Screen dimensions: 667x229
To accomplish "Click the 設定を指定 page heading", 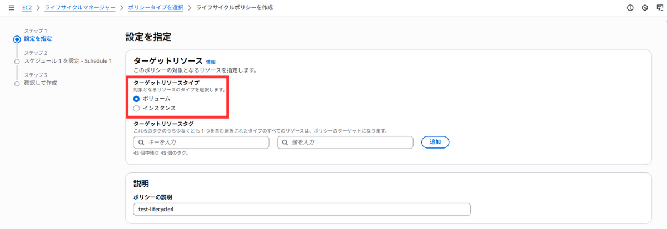I will click(148, 37).
